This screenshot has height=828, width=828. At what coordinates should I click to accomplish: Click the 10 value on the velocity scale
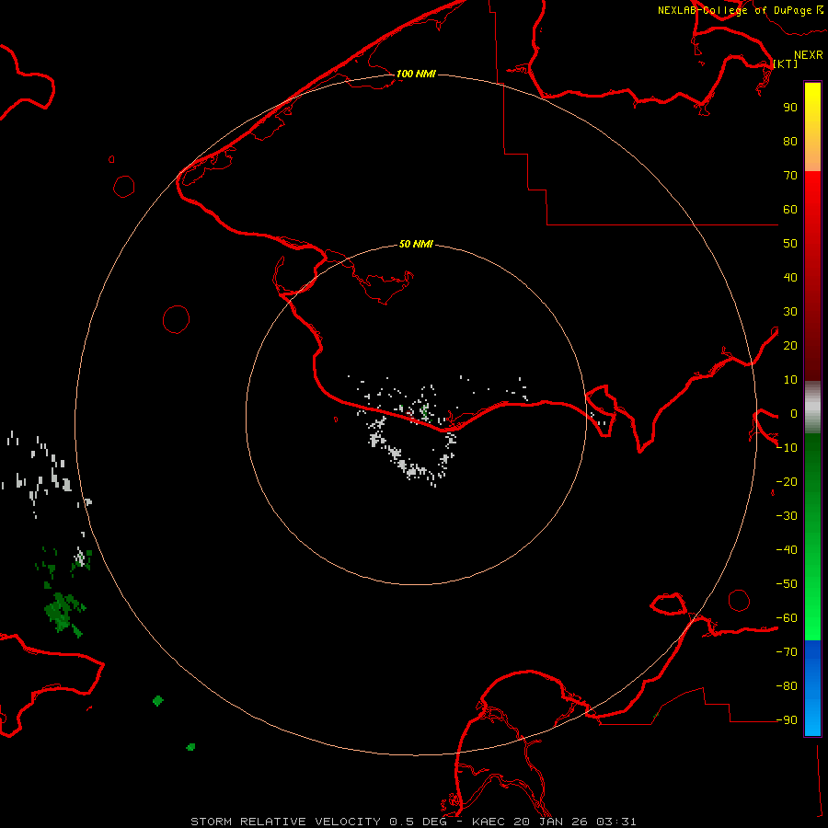[790, 380]
